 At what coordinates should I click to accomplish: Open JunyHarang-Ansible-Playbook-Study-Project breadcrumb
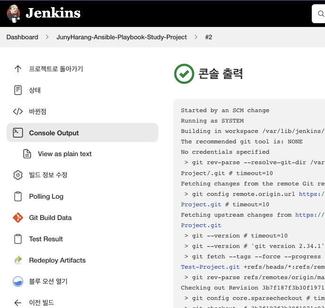pyautogui.click(x=121, y=37)
